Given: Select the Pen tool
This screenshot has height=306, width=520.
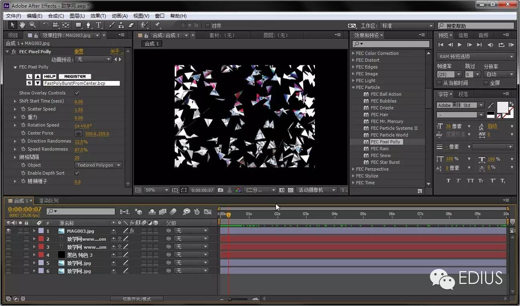Looking at the screenshot, I should click(89, 25).
